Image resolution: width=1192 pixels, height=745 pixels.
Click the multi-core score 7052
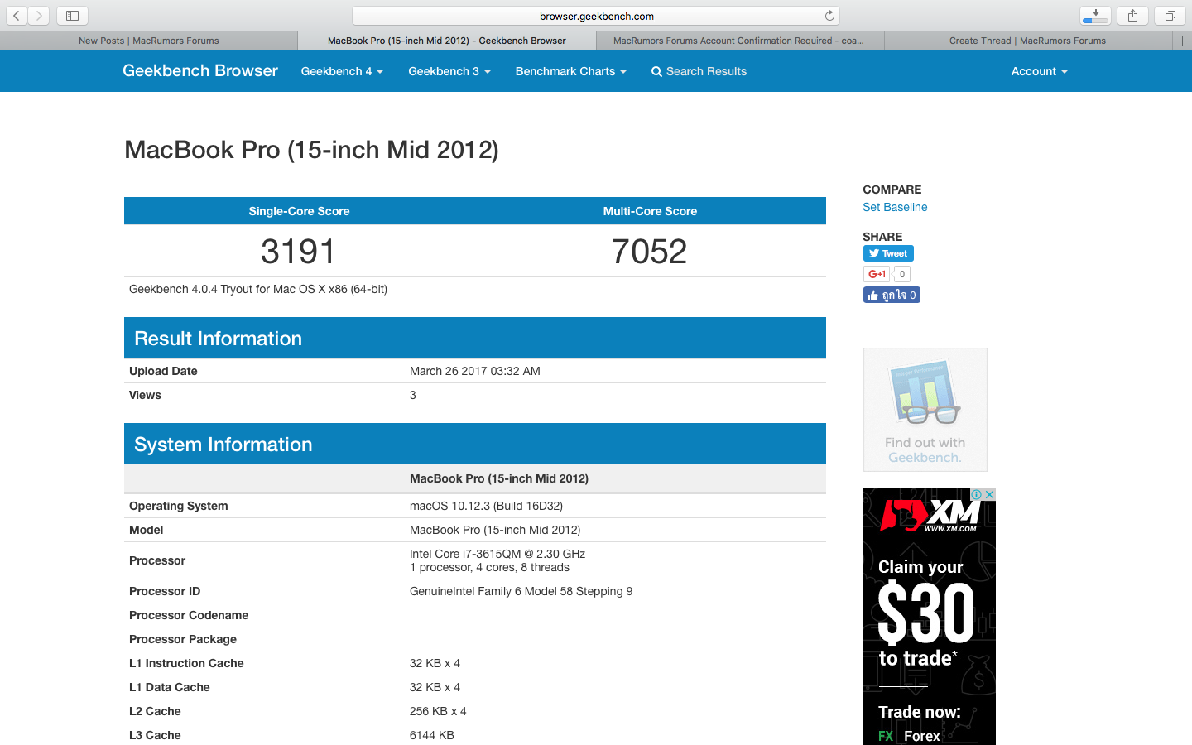(649, 252)
